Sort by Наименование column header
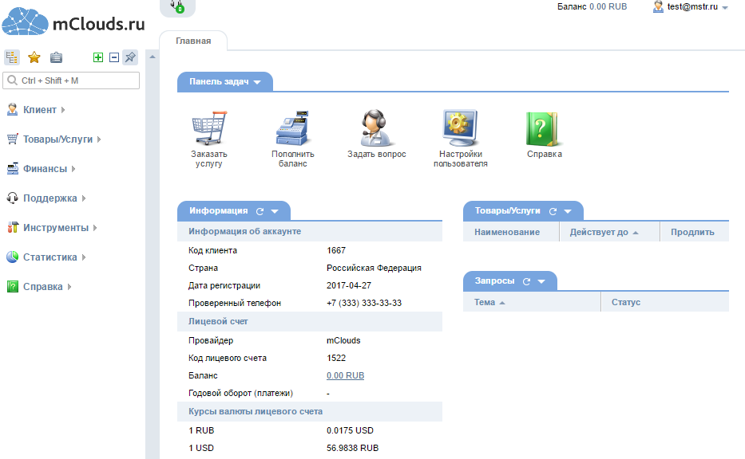745x459 pixels. pyautogui.click(x=511, y=232)
